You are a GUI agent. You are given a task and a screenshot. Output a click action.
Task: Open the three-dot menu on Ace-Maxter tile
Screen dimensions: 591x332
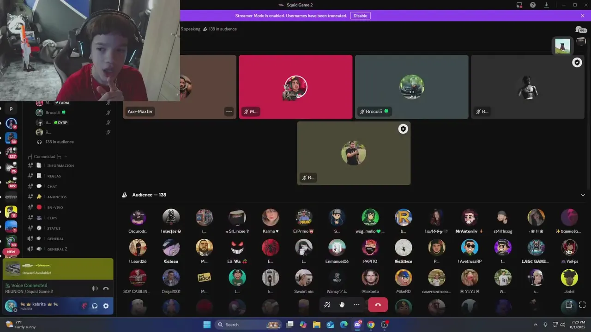(x=229, y=112)
